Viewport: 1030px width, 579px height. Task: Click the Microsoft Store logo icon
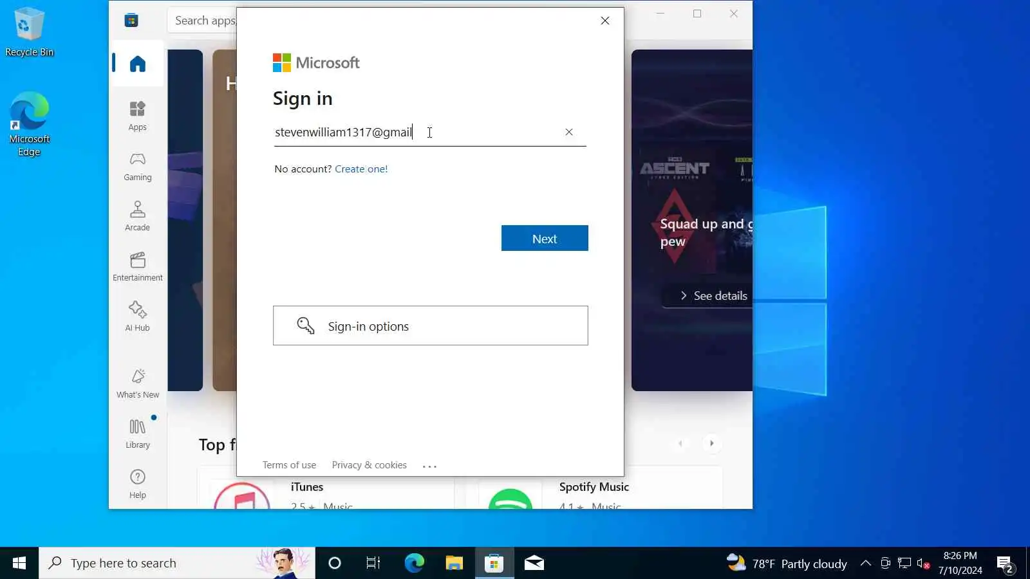click(x=131, y=20)
